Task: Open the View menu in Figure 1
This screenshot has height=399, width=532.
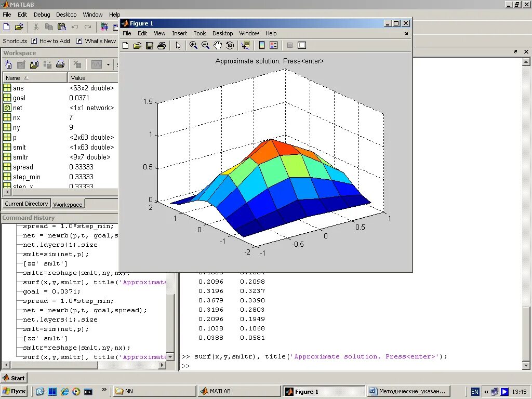Action: pyautogui.click(x=159, y=33)
